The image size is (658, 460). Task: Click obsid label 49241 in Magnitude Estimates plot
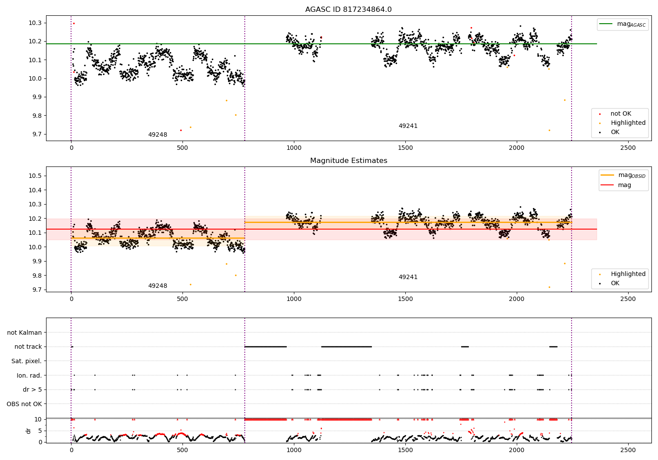pos(408,277)
